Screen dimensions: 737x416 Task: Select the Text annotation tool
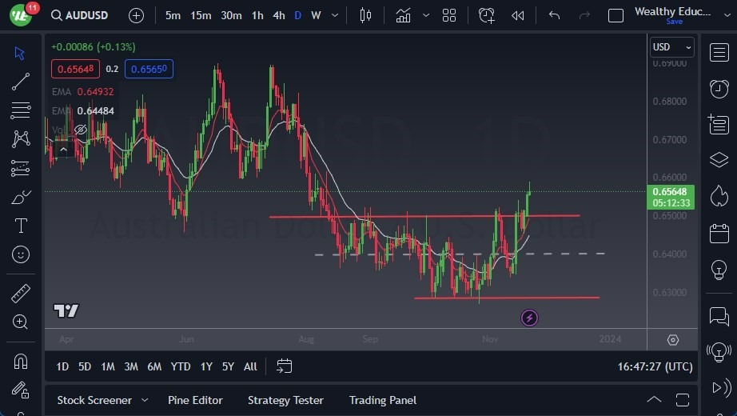tap(21, 226)
